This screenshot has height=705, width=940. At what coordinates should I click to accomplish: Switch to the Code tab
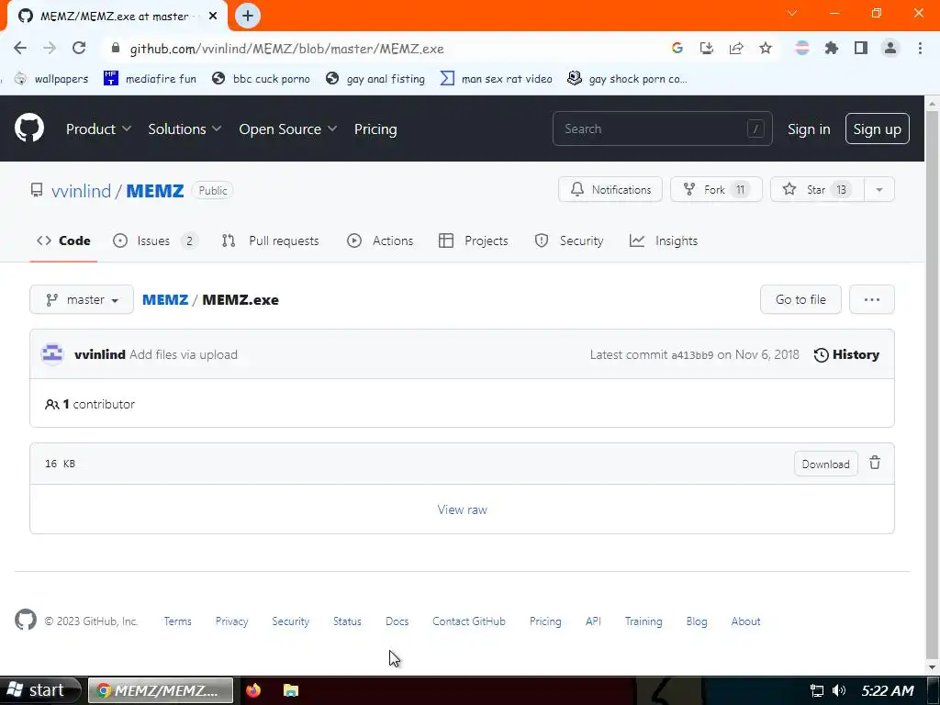point(63,241)
